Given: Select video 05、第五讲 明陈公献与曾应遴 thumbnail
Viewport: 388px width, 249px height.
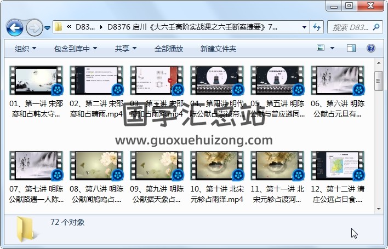Looking at the screenshot, I should (x=277, y=80).
